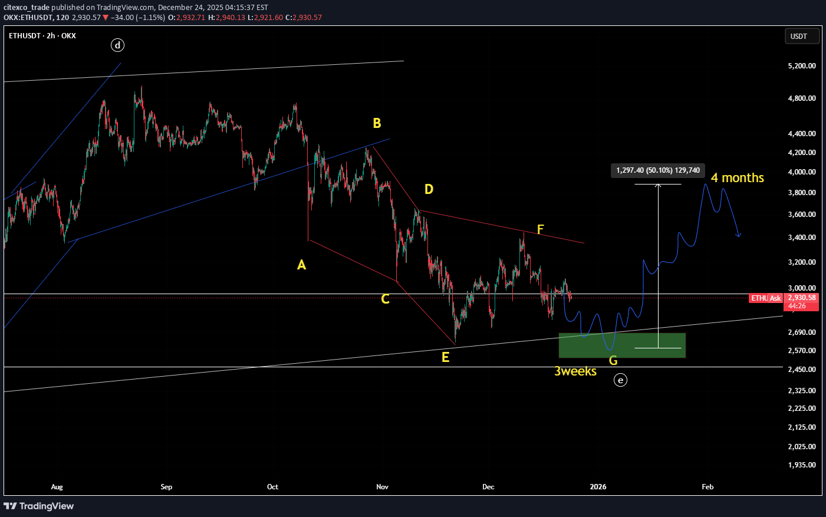Open the TradingView logo at bottom left
The width and height of the screenshot is (826, 517).
coord(39,506)
